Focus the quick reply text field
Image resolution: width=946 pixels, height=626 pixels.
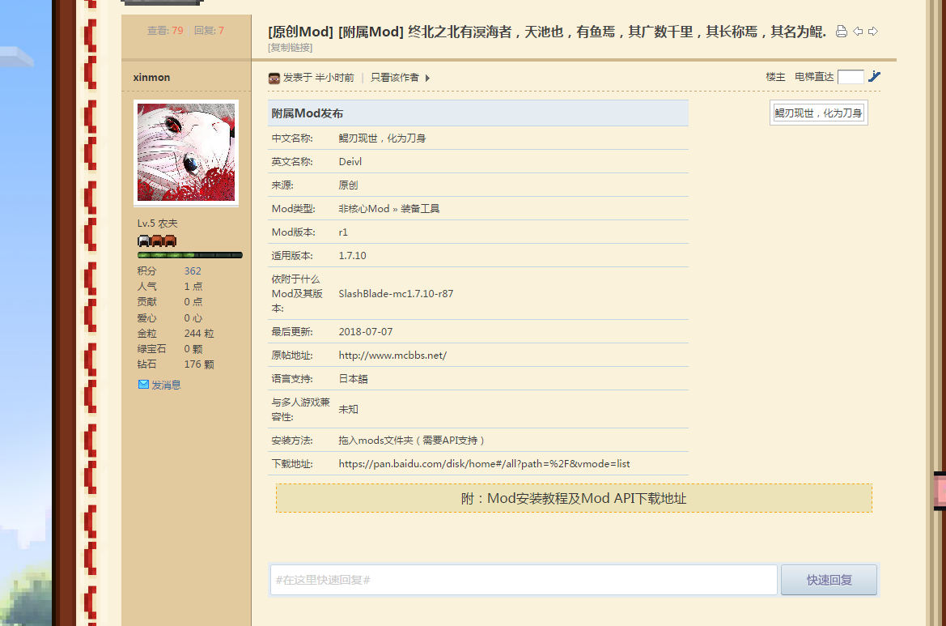tap(524, 580)
